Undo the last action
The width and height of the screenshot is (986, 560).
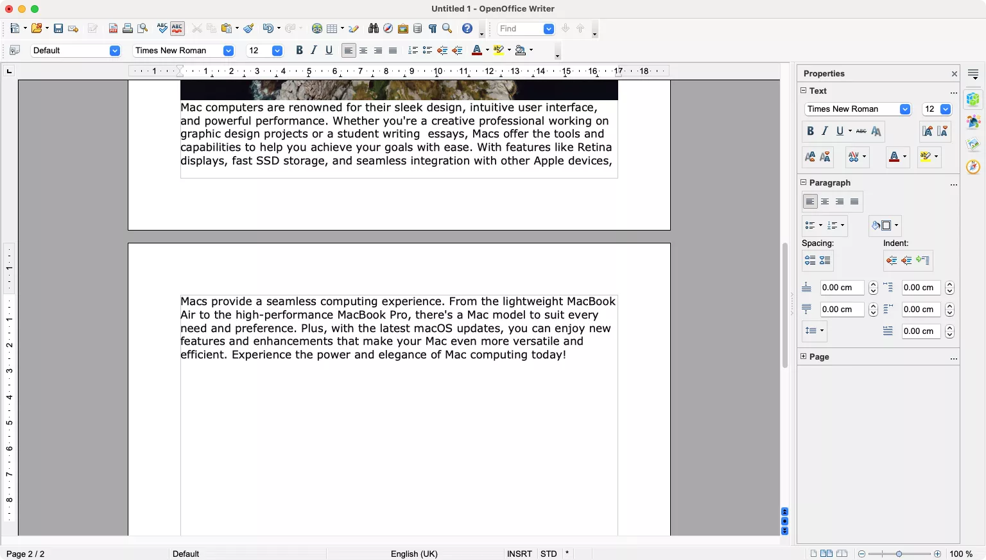[x=268, y=28]
